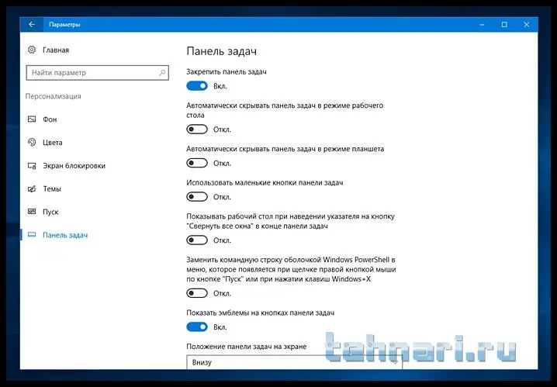Minimize the Параметры window
The width and height of the screenshot is (557, 387).
pos(482,25)
